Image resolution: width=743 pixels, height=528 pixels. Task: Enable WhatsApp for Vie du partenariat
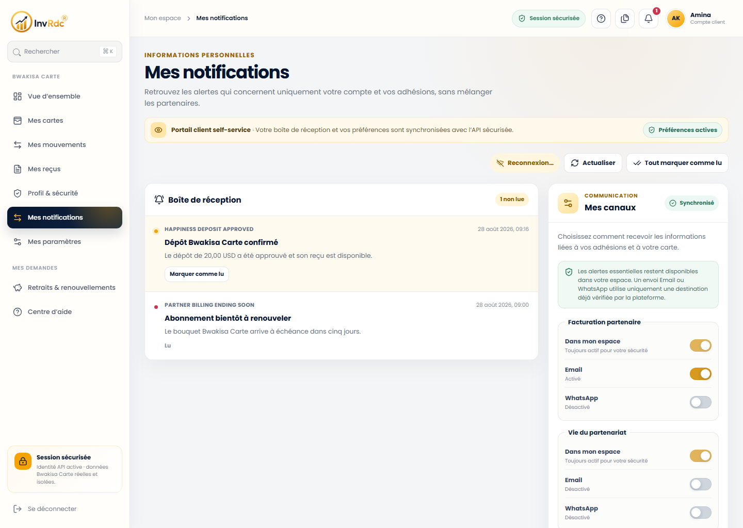pyautogui.click(x=701, y=513)
